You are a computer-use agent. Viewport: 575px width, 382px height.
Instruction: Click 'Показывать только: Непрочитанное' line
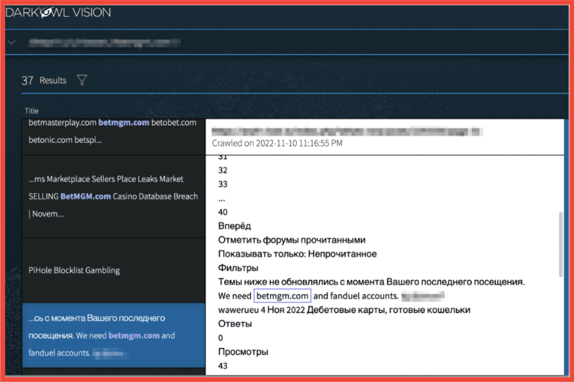click(297, 254)
